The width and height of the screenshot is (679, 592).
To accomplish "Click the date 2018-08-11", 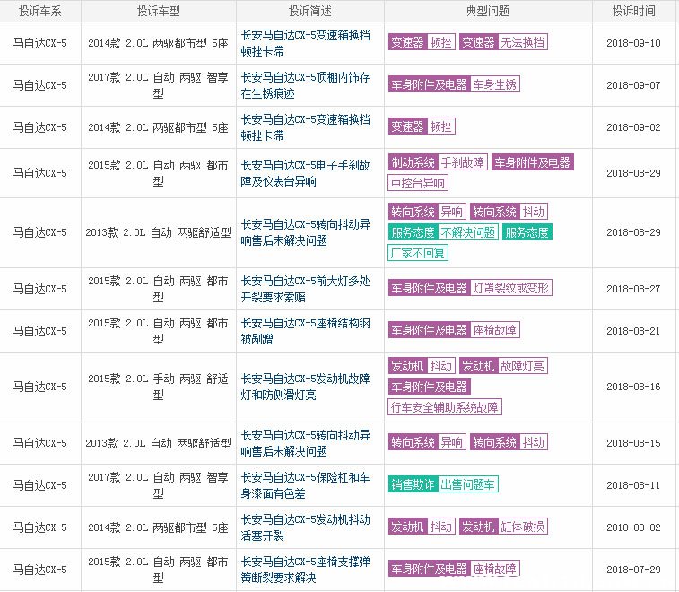I will [x=633, y=485].
